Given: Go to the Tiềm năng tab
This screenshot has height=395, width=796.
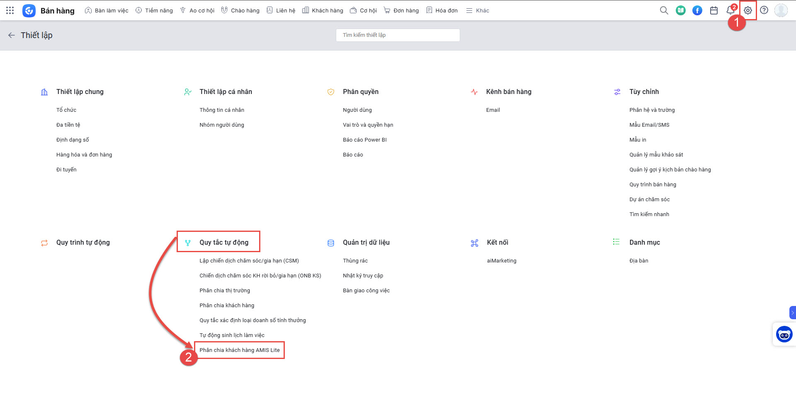Looking at the screenshot, I should [154, 10].
